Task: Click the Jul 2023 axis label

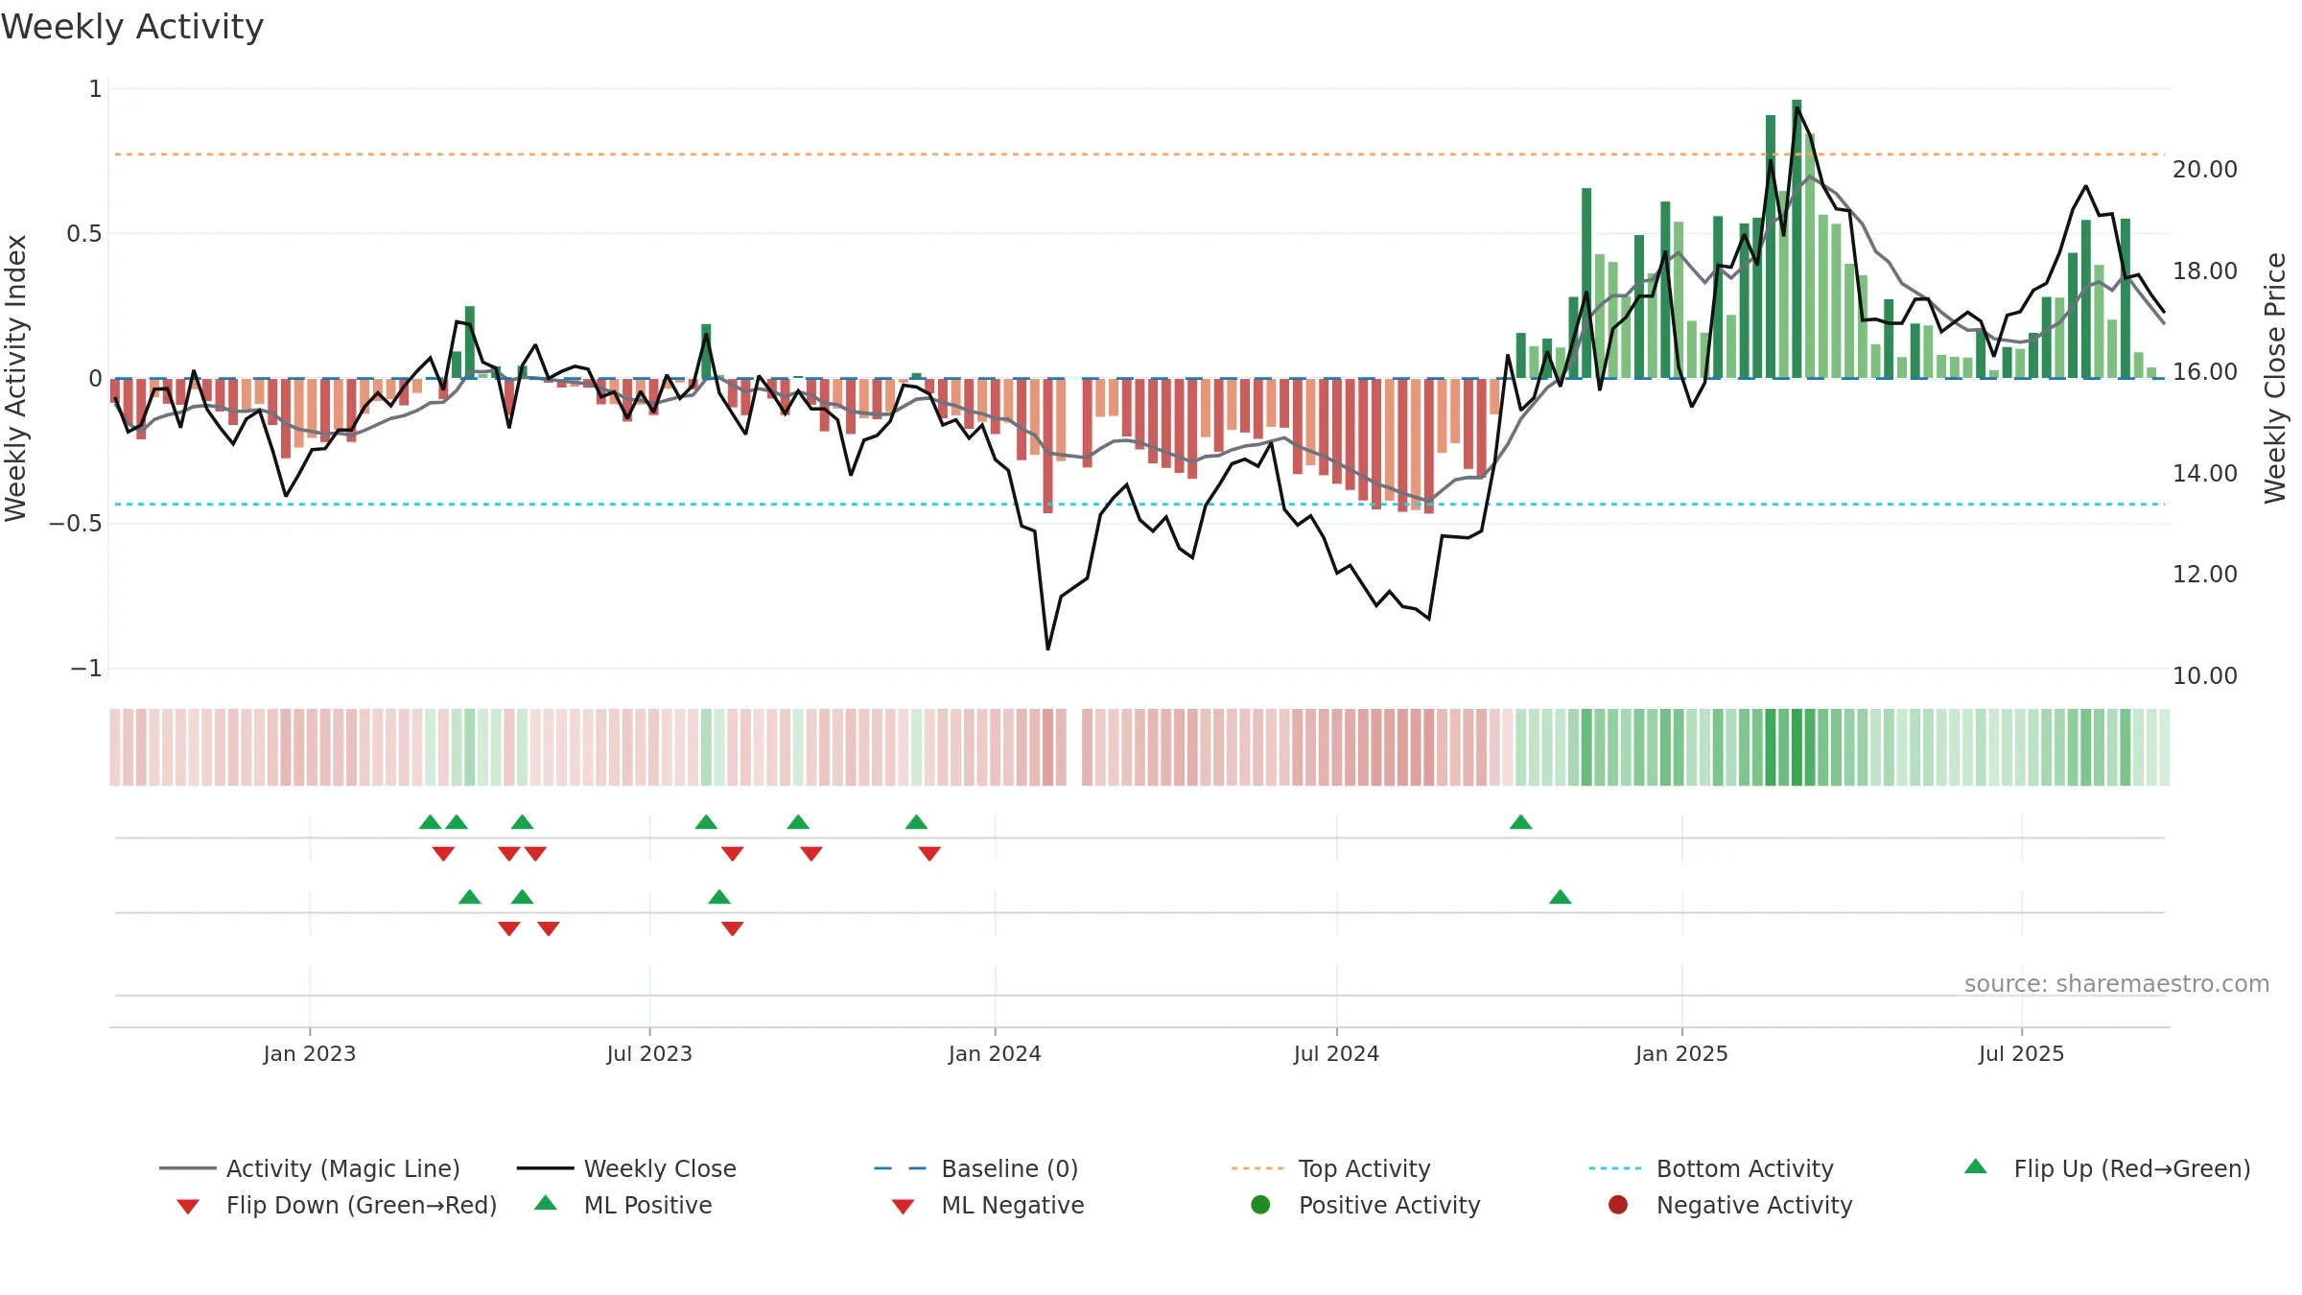Action: [649, 1054]
